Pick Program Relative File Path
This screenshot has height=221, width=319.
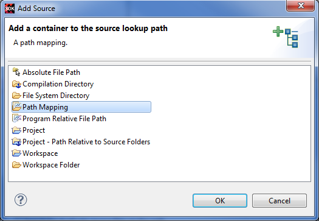click(x=64, y=119)
